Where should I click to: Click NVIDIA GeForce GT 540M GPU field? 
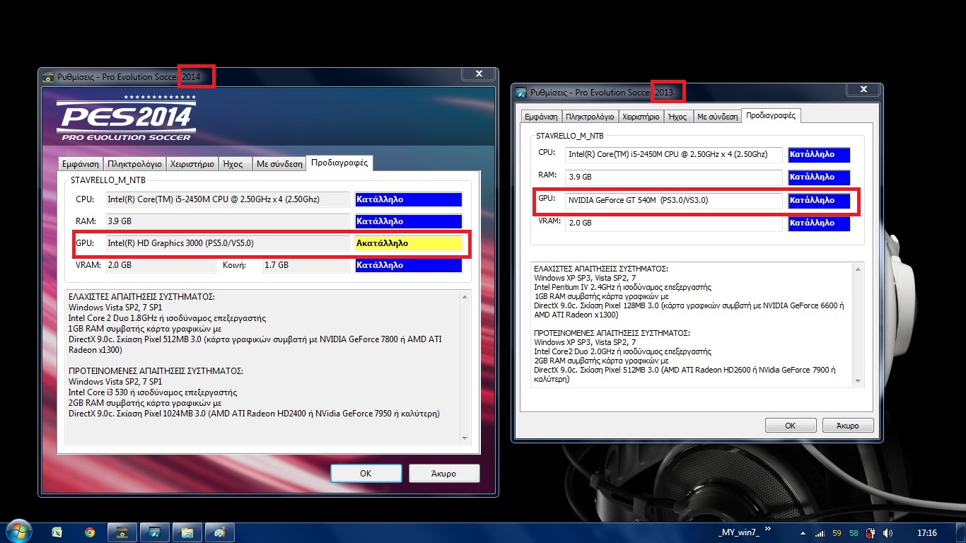674,200
